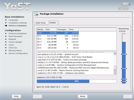Click Perform Installation under Base Installation

[x=18, y=26]
